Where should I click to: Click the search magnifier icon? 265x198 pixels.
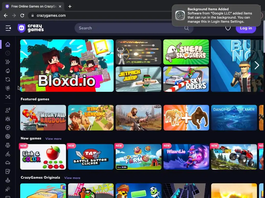(186, 28)
